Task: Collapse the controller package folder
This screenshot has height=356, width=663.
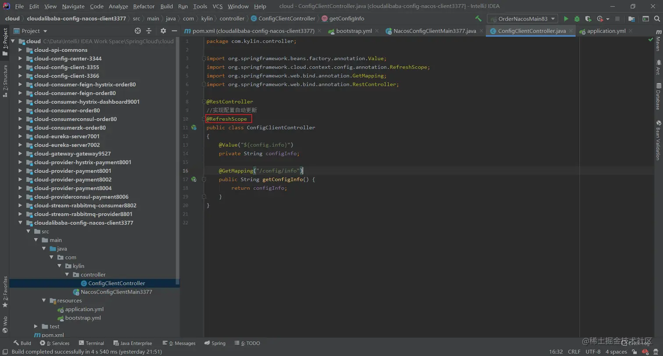Action: pos(67,275)
